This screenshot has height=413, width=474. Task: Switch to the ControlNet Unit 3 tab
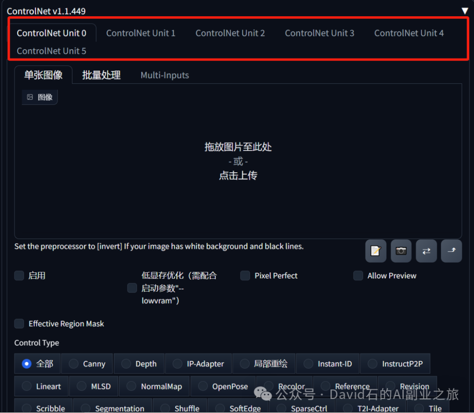pos(320,32)
